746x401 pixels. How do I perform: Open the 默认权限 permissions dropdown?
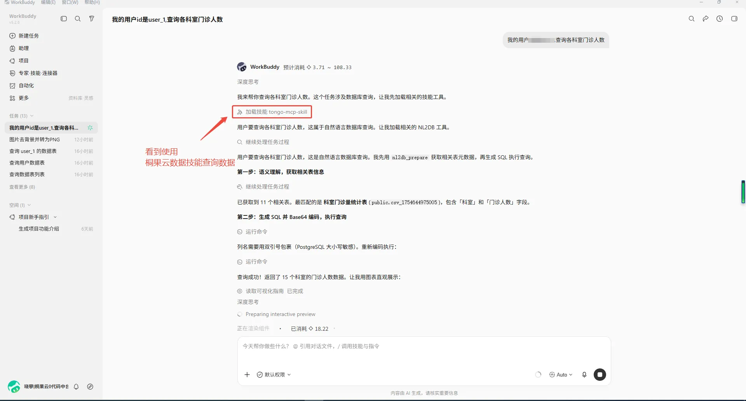(x=274, y=375)
